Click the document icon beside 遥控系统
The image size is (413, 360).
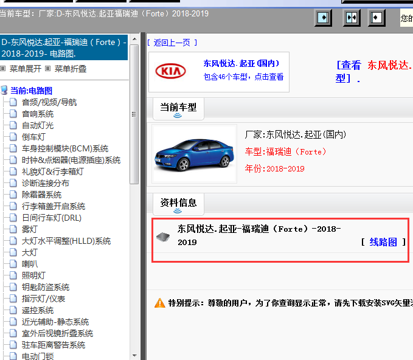(13, 310)
